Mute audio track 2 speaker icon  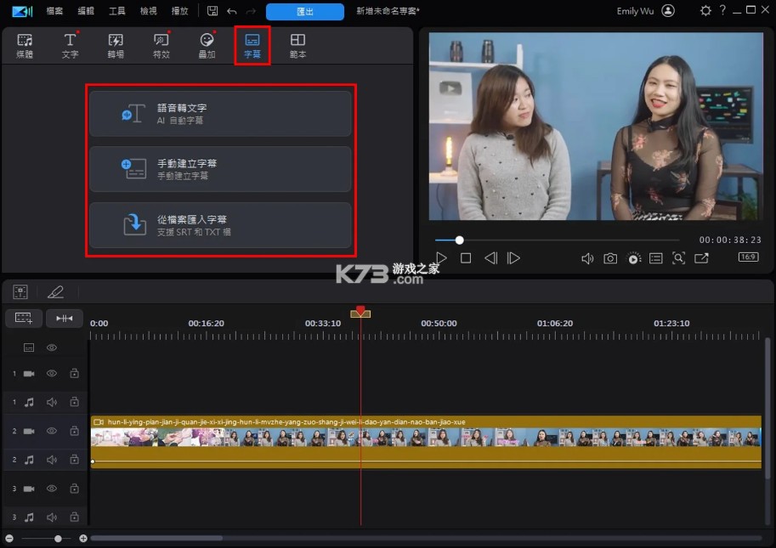tap(51, 460)
